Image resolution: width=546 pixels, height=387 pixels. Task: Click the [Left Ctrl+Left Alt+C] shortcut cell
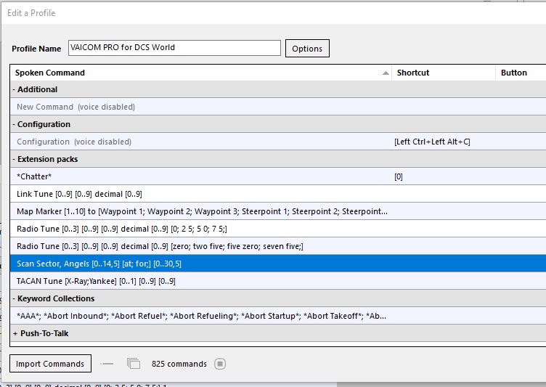pos(432,142)
